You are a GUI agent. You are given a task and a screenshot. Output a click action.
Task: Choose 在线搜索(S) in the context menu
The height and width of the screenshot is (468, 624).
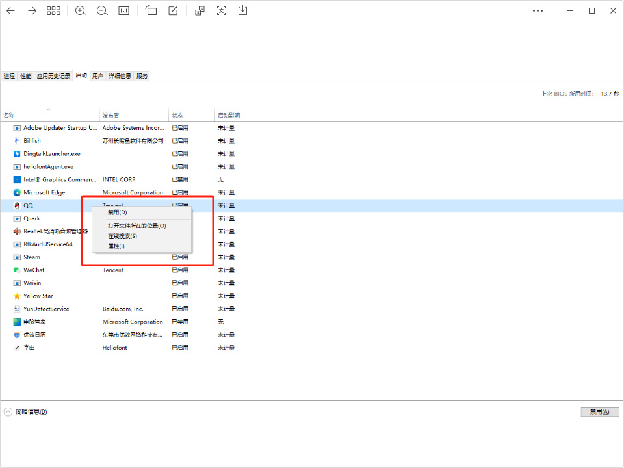pos(142,236)
